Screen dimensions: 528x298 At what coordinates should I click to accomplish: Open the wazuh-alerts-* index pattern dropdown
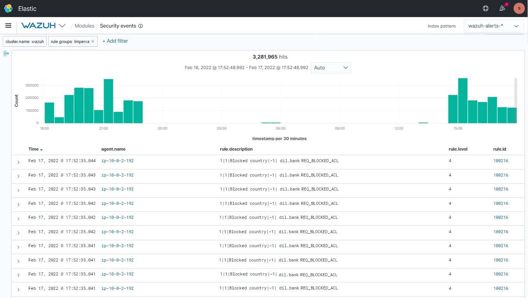point(493,26)
